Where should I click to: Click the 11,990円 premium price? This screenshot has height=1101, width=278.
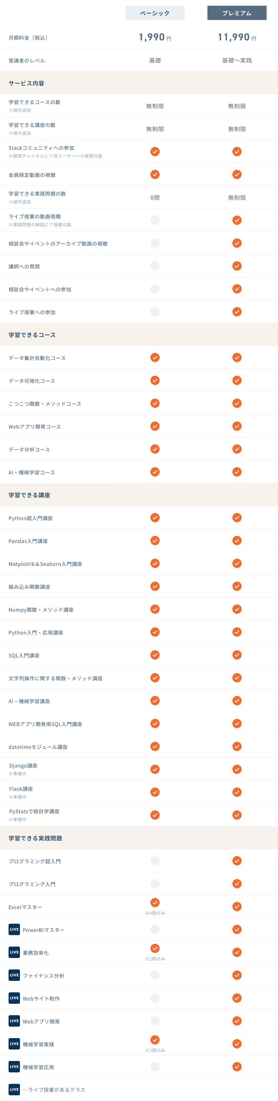pos(237,37)
